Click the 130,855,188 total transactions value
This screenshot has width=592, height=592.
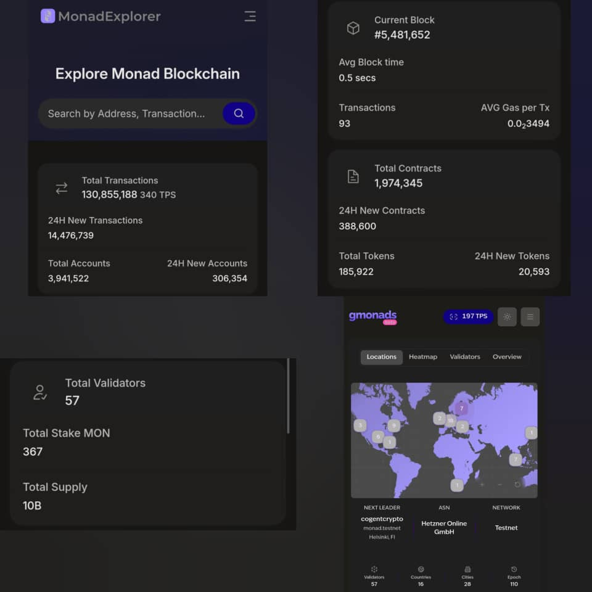click(x=110, y=194)
